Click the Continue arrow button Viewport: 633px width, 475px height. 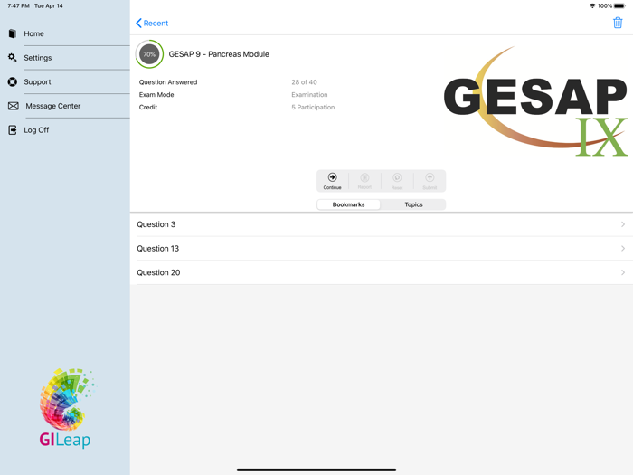pyautogui.click(x=332, y=181)
